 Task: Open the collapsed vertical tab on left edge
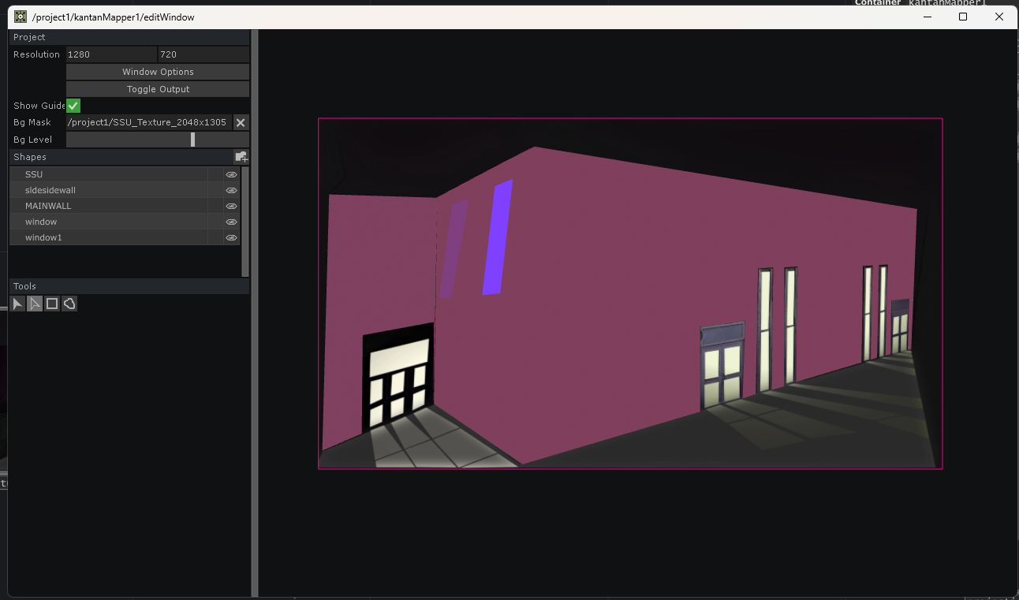(5, 482)
